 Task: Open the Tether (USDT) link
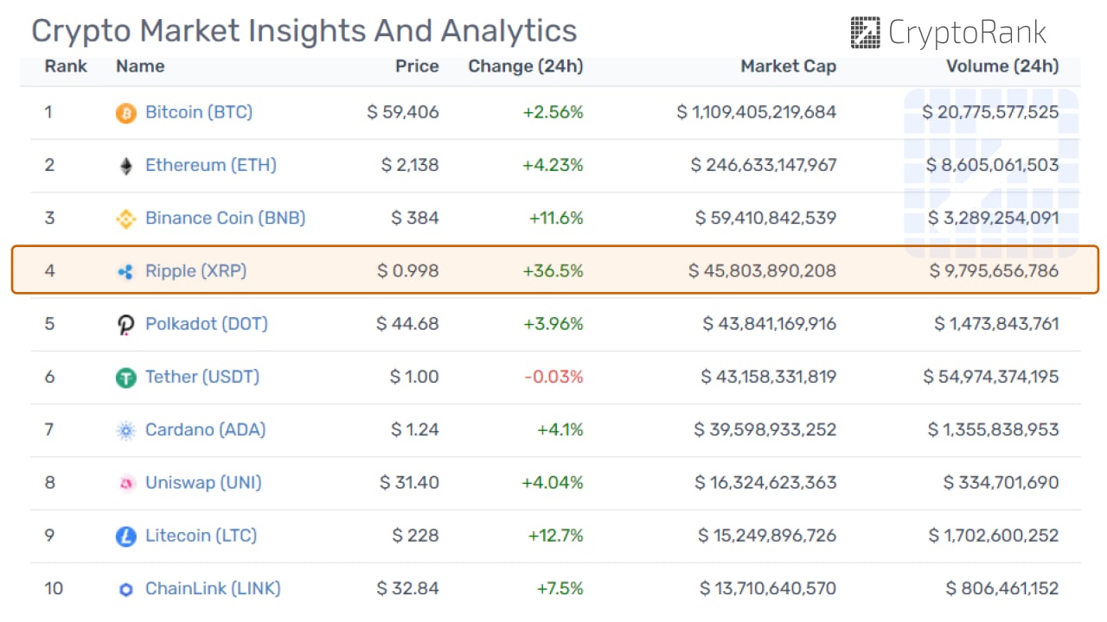click(202, 377)
